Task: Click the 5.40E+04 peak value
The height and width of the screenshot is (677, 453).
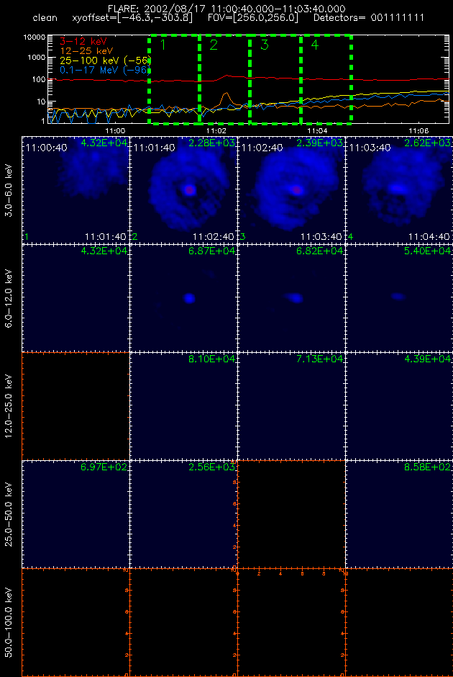Action: pyautogui.click(x=428, y=251)
